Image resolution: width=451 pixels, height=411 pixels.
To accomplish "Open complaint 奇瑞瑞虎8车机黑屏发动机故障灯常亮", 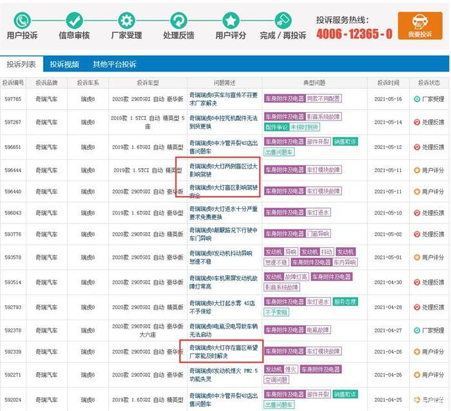I will pyautogui.click(x=224, y=282).
